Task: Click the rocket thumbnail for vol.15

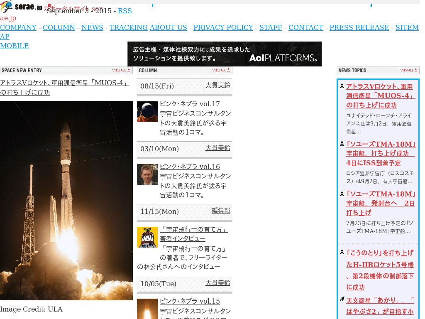Action: tap(147, 309)
